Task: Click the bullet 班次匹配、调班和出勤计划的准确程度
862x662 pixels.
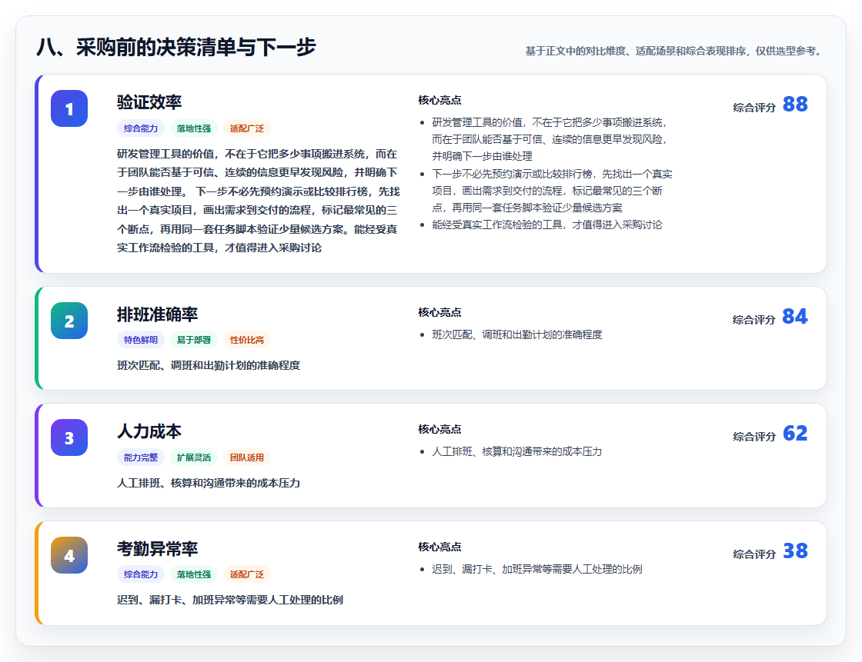Action: point(516,334)
